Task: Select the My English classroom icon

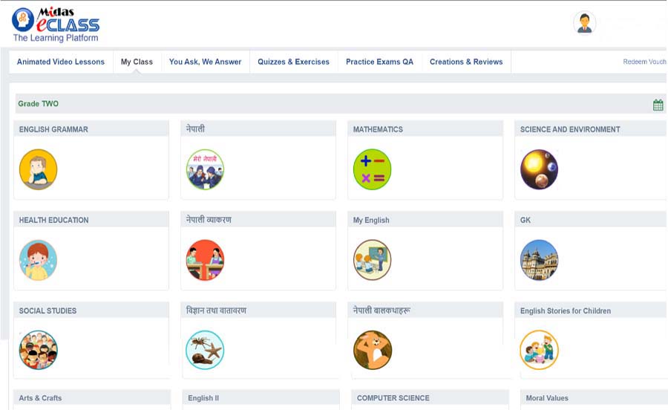Action: coord(372,260)
